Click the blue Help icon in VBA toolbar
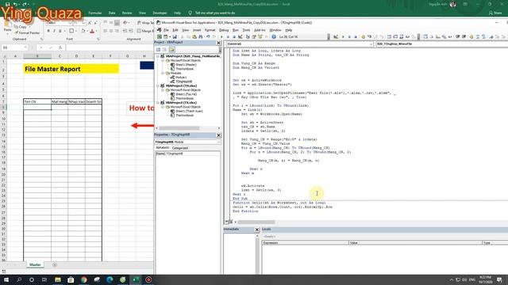The height and width of the screenshot is (285, 508). point(274,37)
